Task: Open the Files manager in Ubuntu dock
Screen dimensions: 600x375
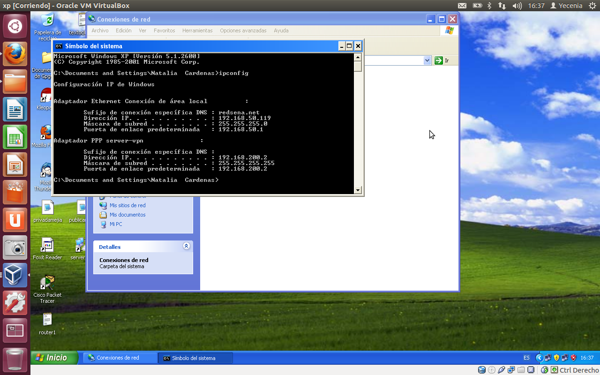Action: [x=15, y=82]
